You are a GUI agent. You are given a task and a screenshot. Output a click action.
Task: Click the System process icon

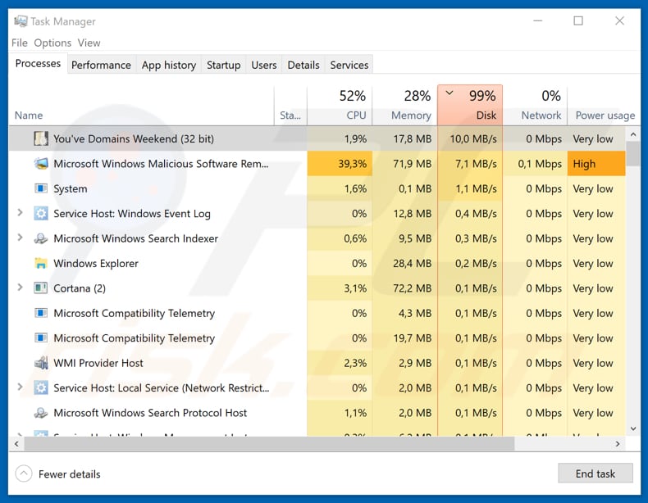click(x=40, y=188)
